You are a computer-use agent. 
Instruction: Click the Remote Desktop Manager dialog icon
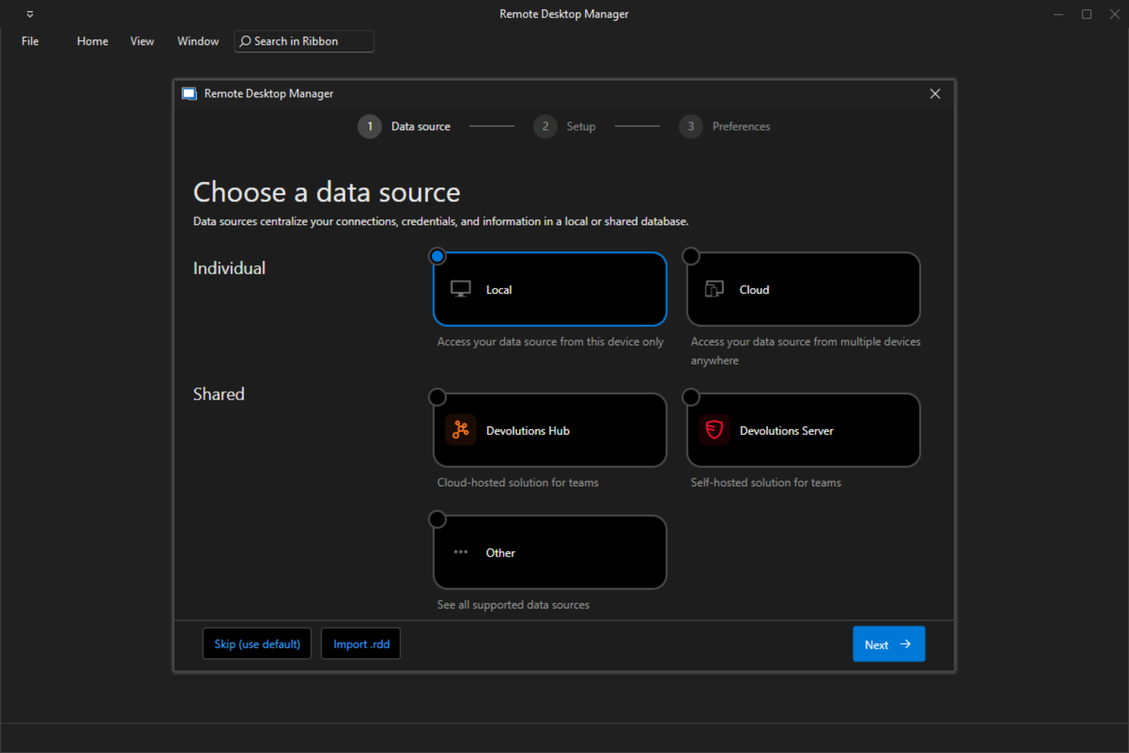(x=189, y=93)
